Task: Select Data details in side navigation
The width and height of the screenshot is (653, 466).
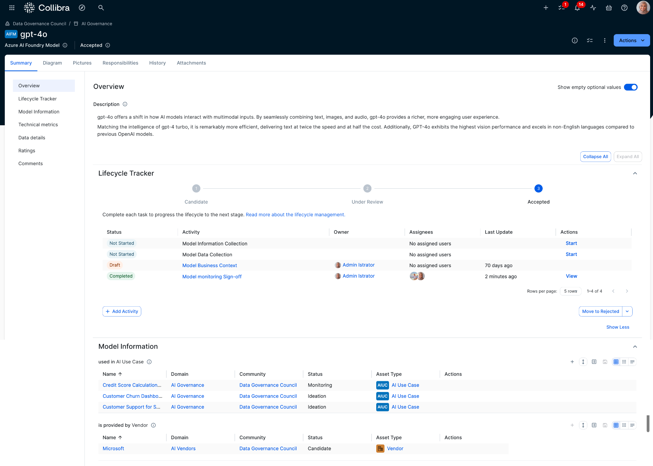Action: [x=32, y=138]
